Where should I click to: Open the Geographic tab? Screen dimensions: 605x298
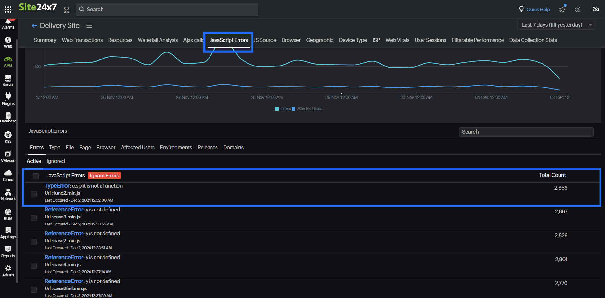pos(320,40)
